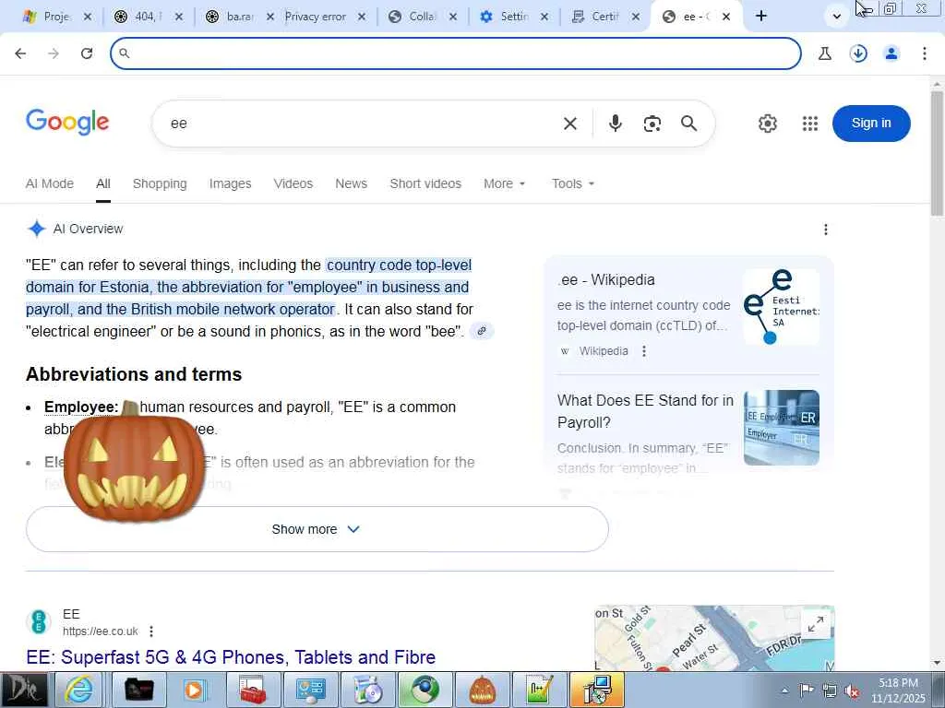Open a new browser tab with plus
This screenshot has width=945, height=708.
761,17
